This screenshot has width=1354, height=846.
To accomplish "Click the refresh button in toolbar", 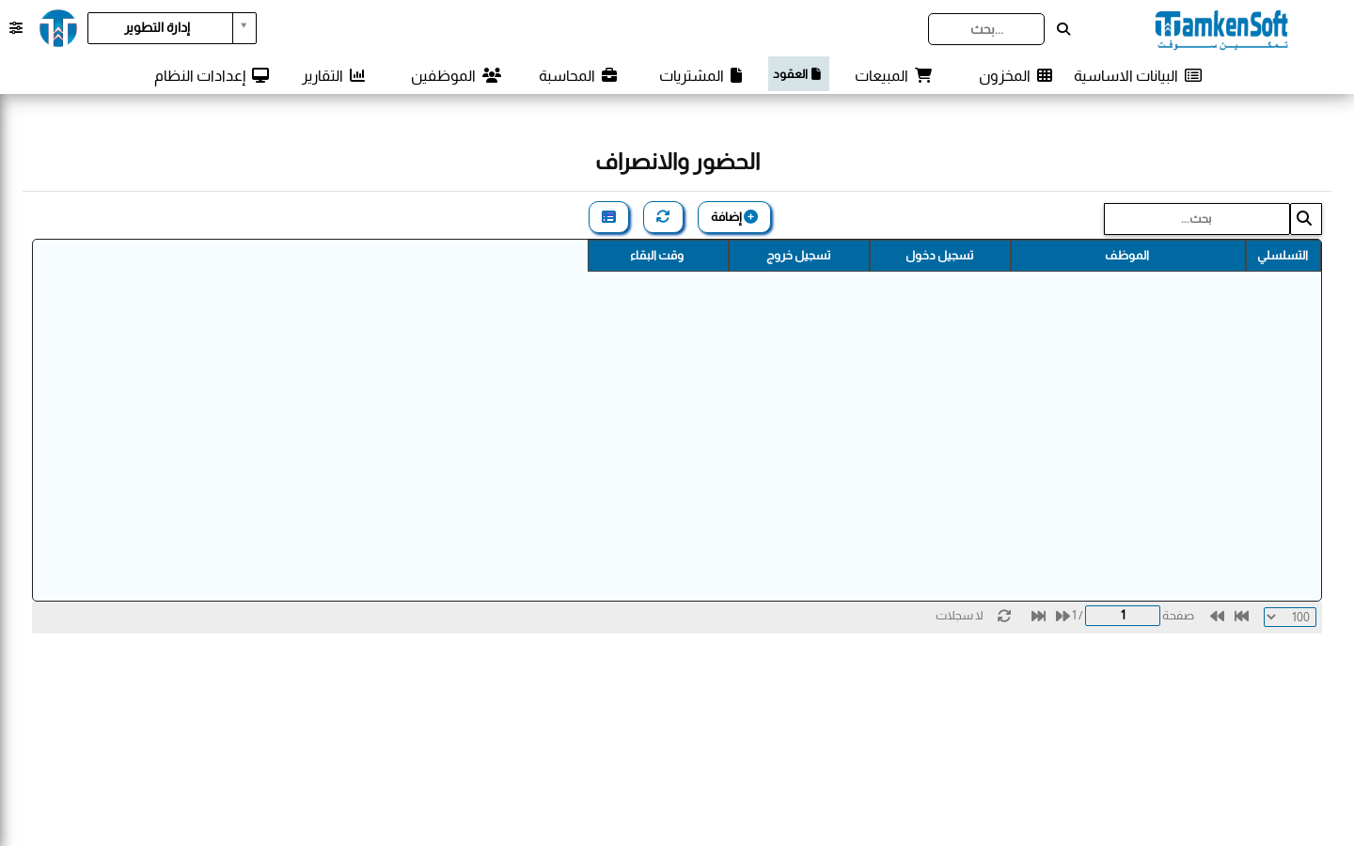I will tap(663, 217).
